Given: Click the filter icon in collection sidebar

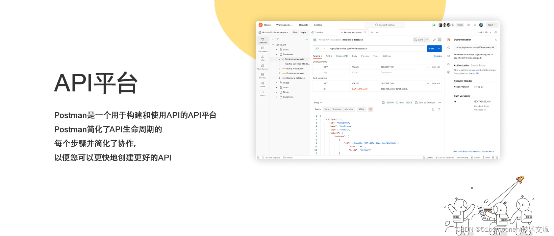Looking at the screenshot, I should click(x=278, y=39).
